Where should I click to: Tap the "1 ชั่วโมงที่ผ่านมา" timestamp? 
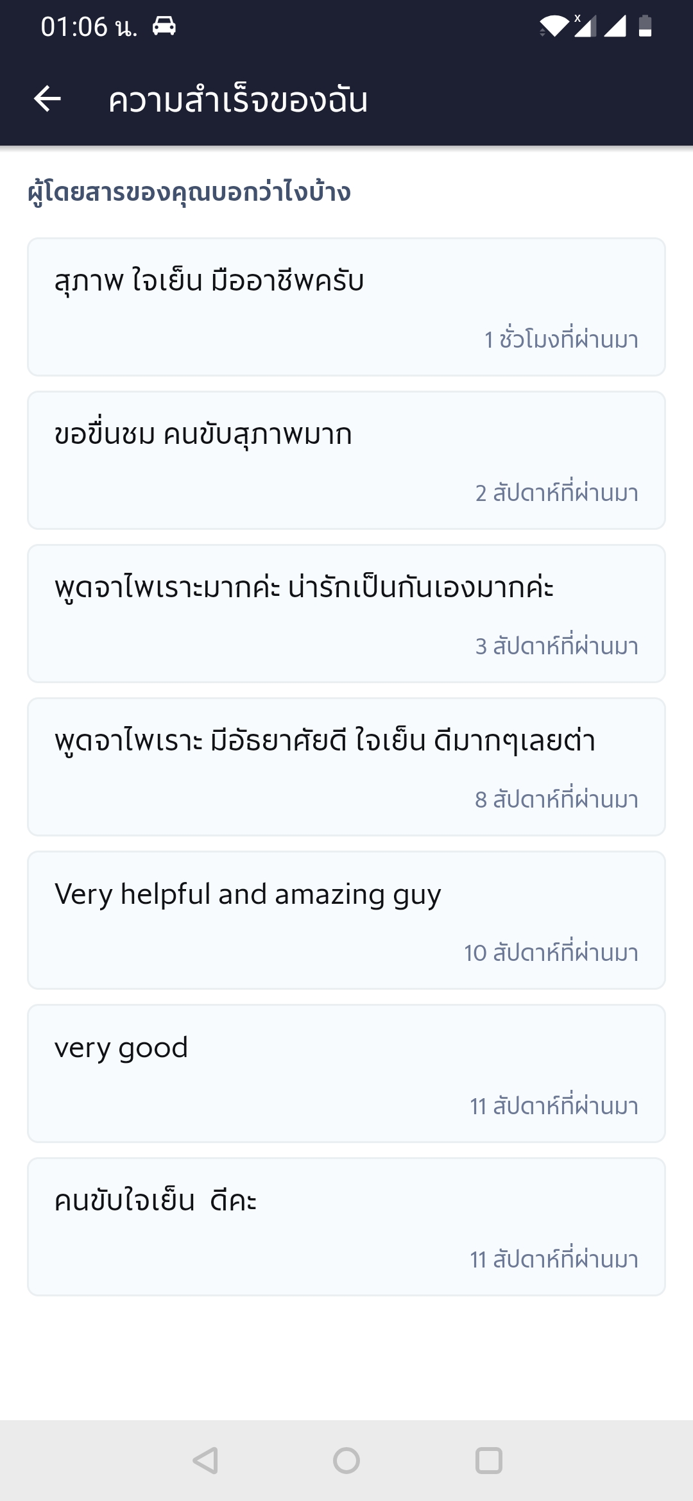(561, 339)
